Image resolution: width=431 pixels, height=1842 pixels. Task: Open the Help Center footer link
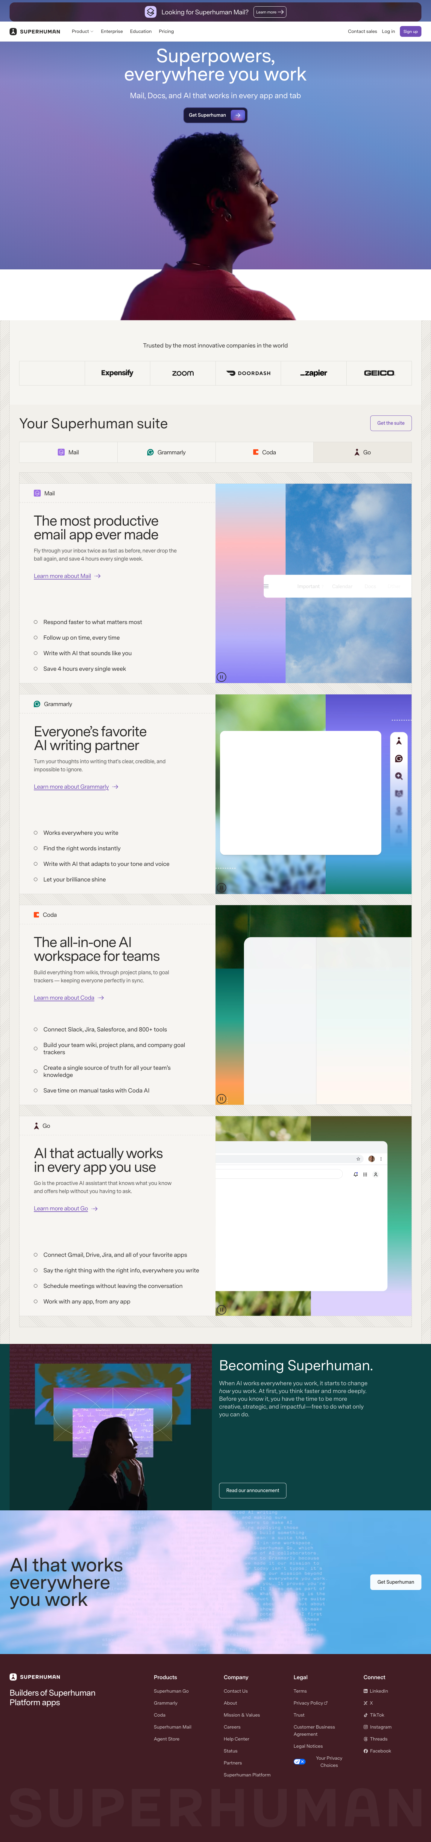236,1739
